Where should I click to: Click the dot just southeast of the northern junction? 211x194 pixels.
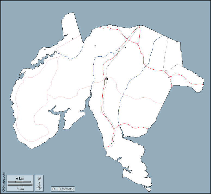coord(126,48)
